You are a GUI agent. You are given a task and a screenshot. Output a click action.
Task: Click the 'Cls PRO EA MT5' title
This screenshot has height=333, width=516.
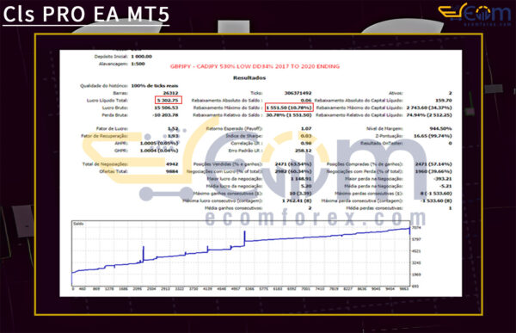(86, 14)
